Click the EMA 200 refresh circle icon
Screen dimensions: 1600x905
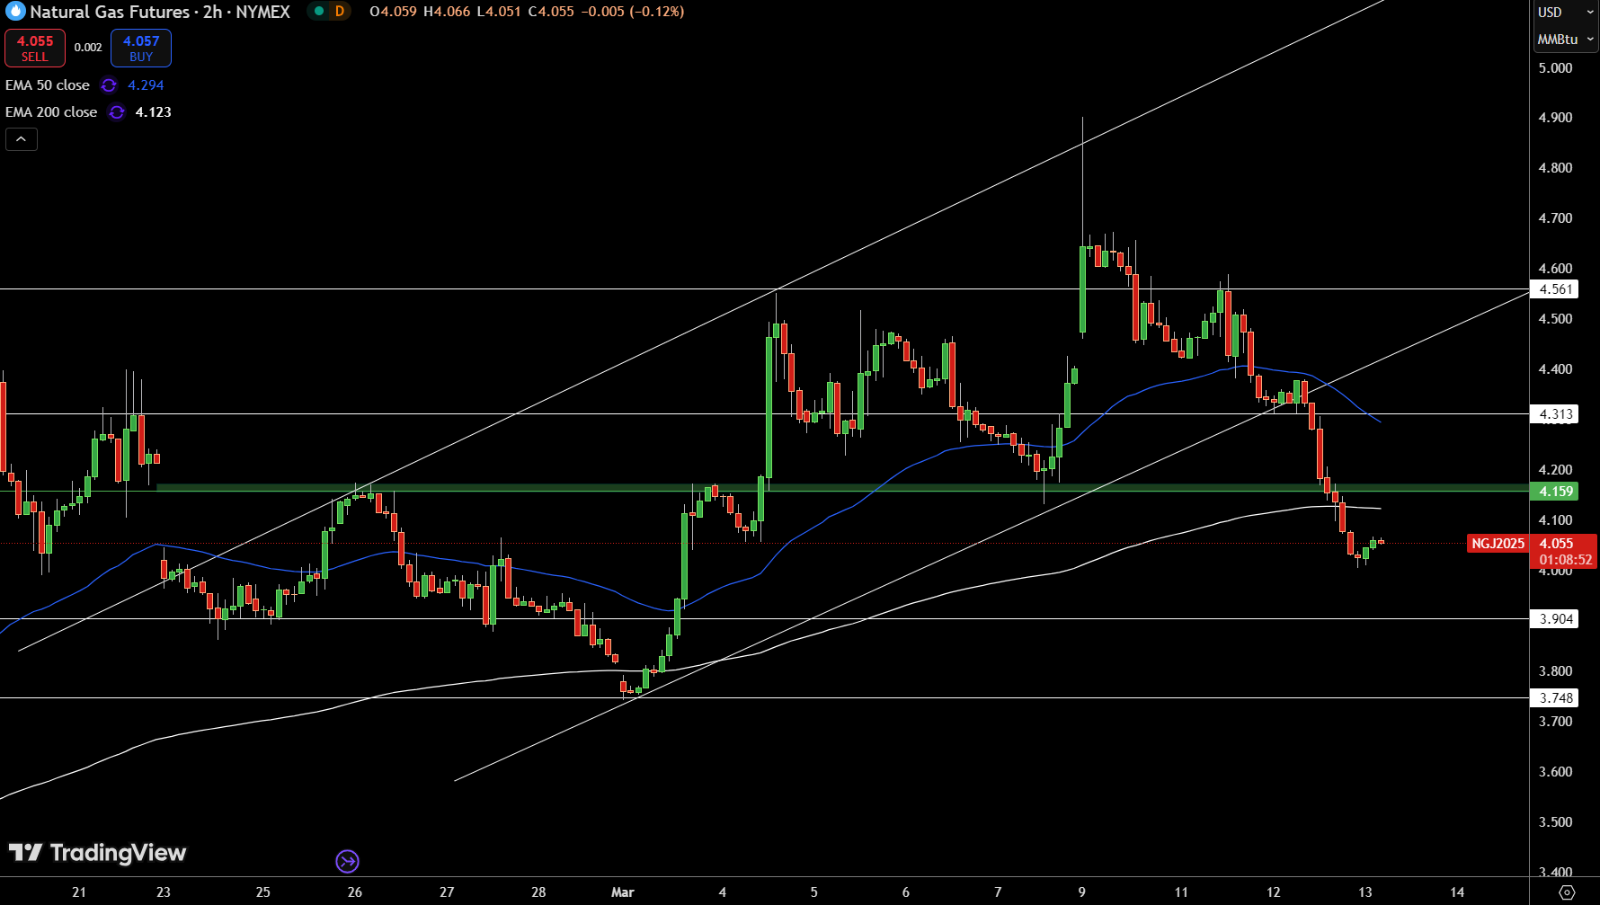coord(117,112)
